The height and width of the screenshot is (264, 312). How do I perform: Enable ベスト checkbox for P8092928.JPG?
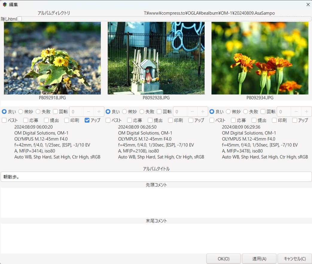coord(108,120)
